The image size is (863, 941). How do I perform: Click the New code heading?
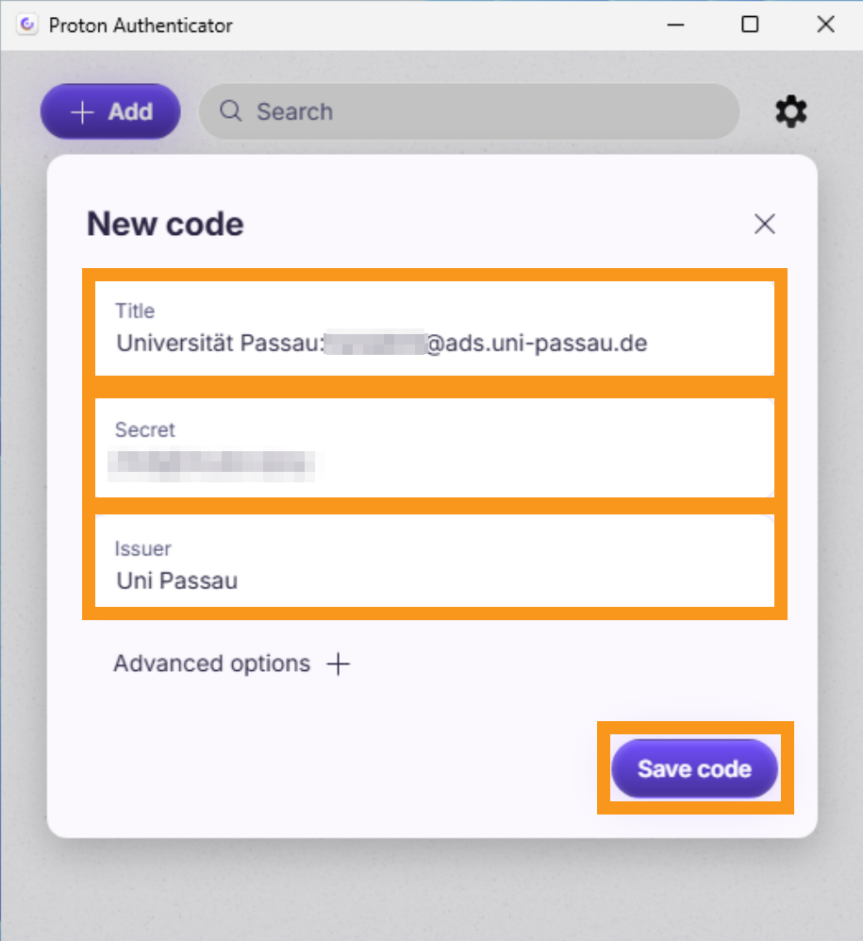point(165,225)
